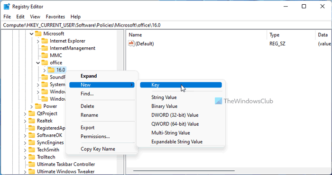Image resolution: width=332 pixels, height=175 pixels.
Task: Click the Microsoft folder icon
Action: pyautogui.click(x=38, y=34)
